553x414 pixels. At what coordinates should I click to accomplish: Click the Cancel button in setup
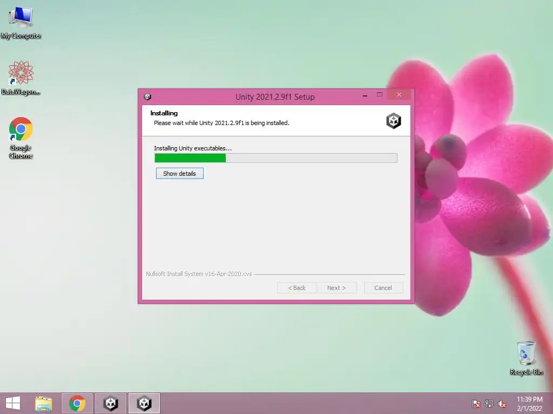pos(383,288)
